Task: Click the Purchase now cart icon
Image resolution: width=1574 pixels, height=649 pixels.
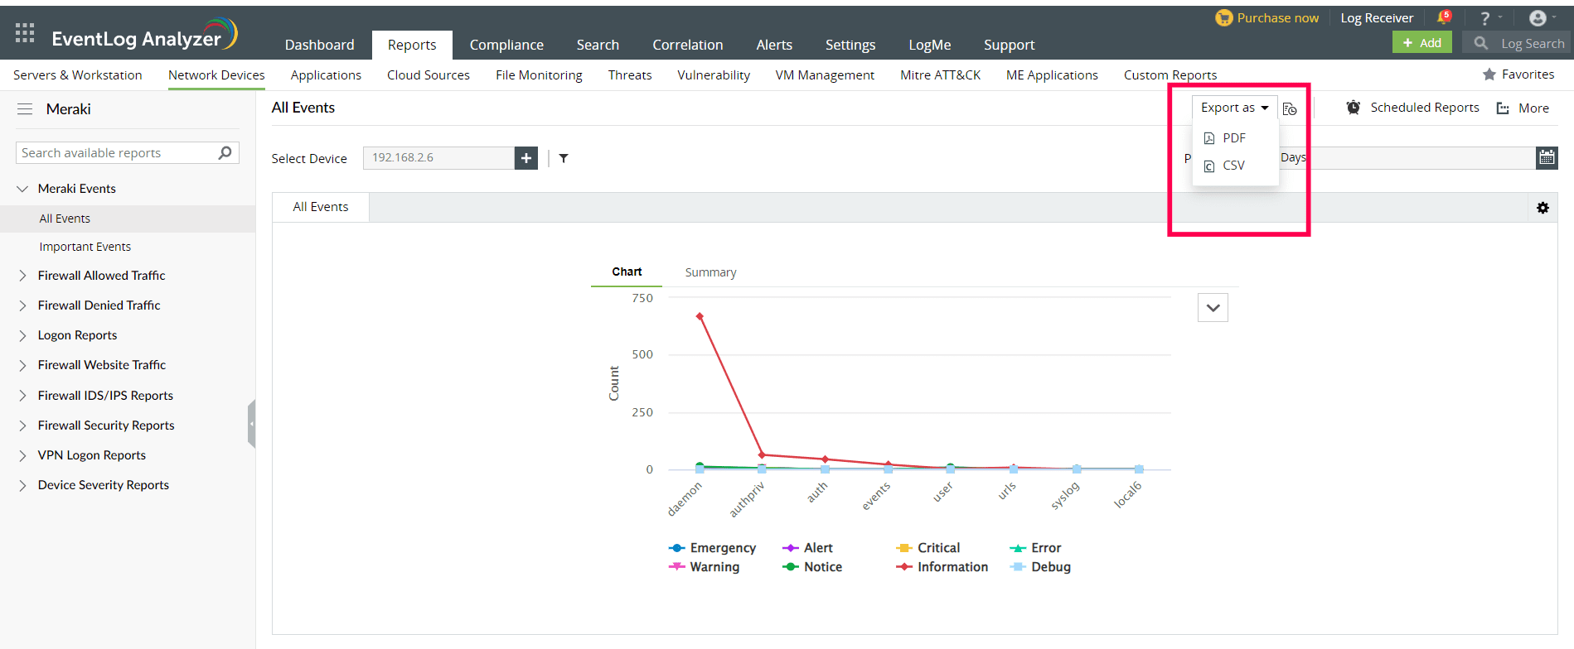Action: click(x=1223, y=17)
